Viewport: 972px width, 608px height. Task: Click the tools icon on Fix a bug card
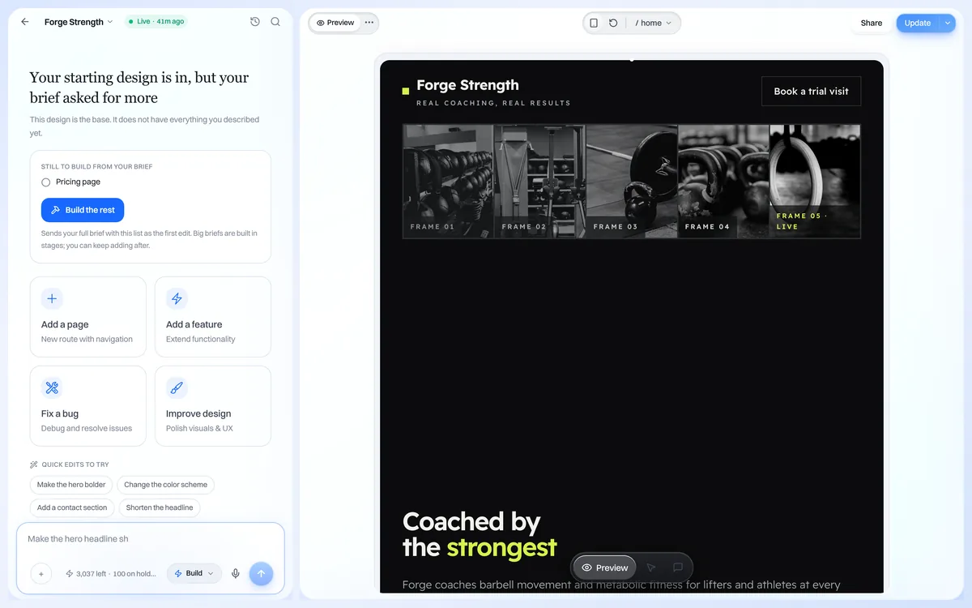coord(52,387)
